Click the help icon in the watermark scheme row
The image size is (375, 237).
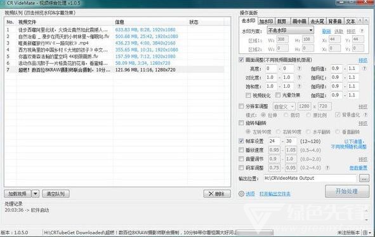[362, 31]
